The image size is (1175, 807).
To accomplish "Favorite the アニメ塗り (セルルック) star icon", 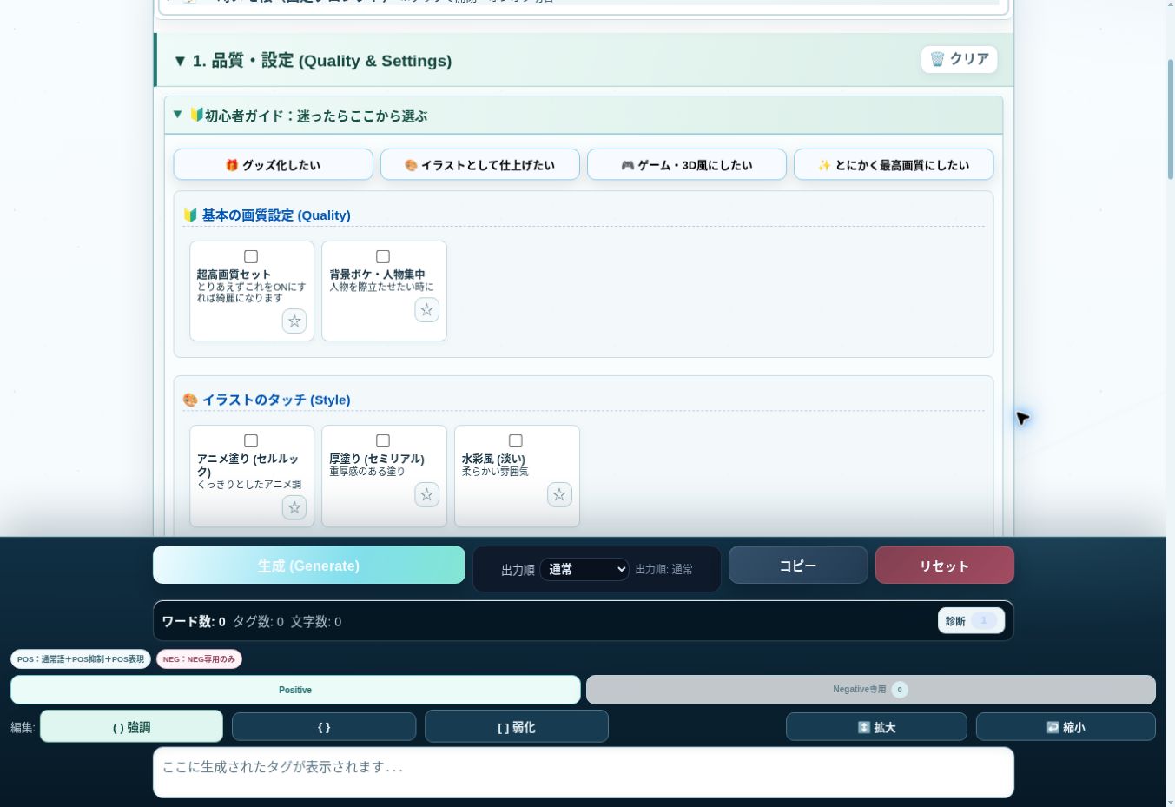I will [x=294, y=507].
